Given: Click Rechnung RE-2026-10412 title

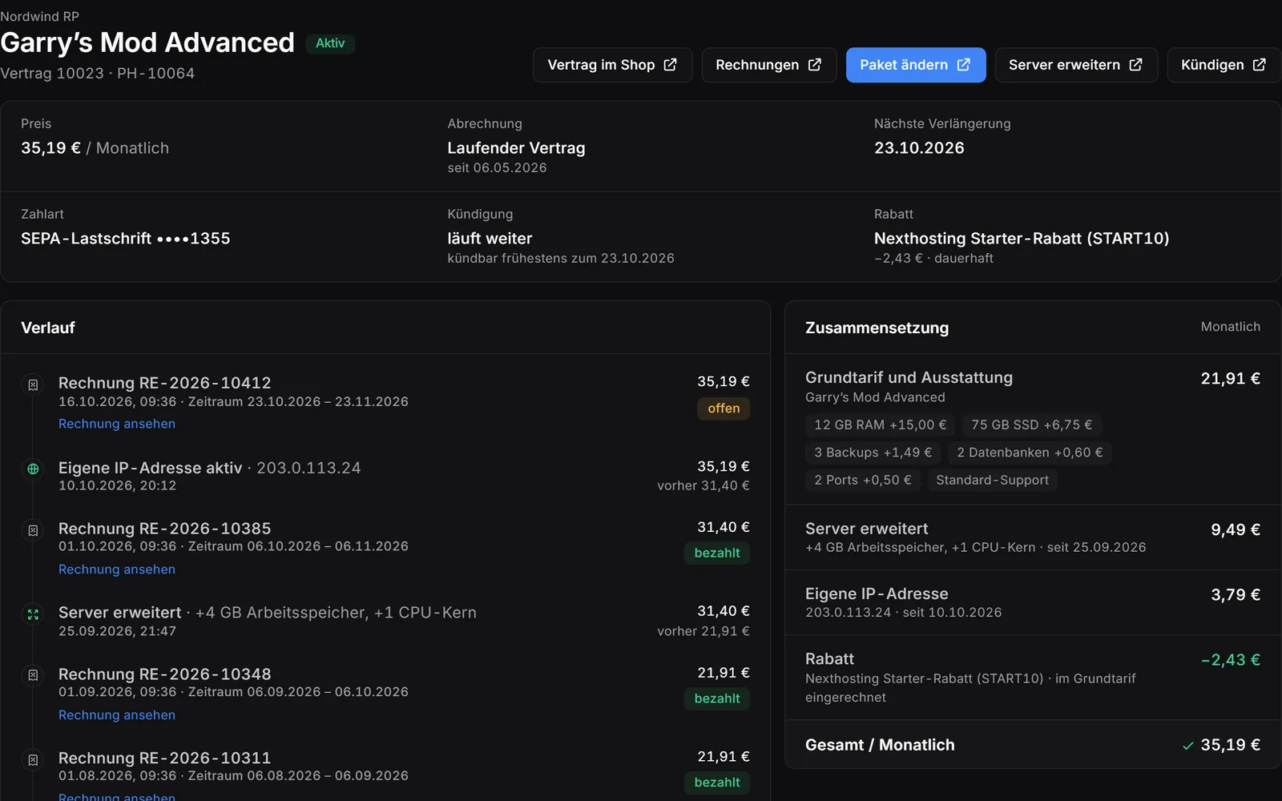Looking at the screenshot, I should [164, 383].
